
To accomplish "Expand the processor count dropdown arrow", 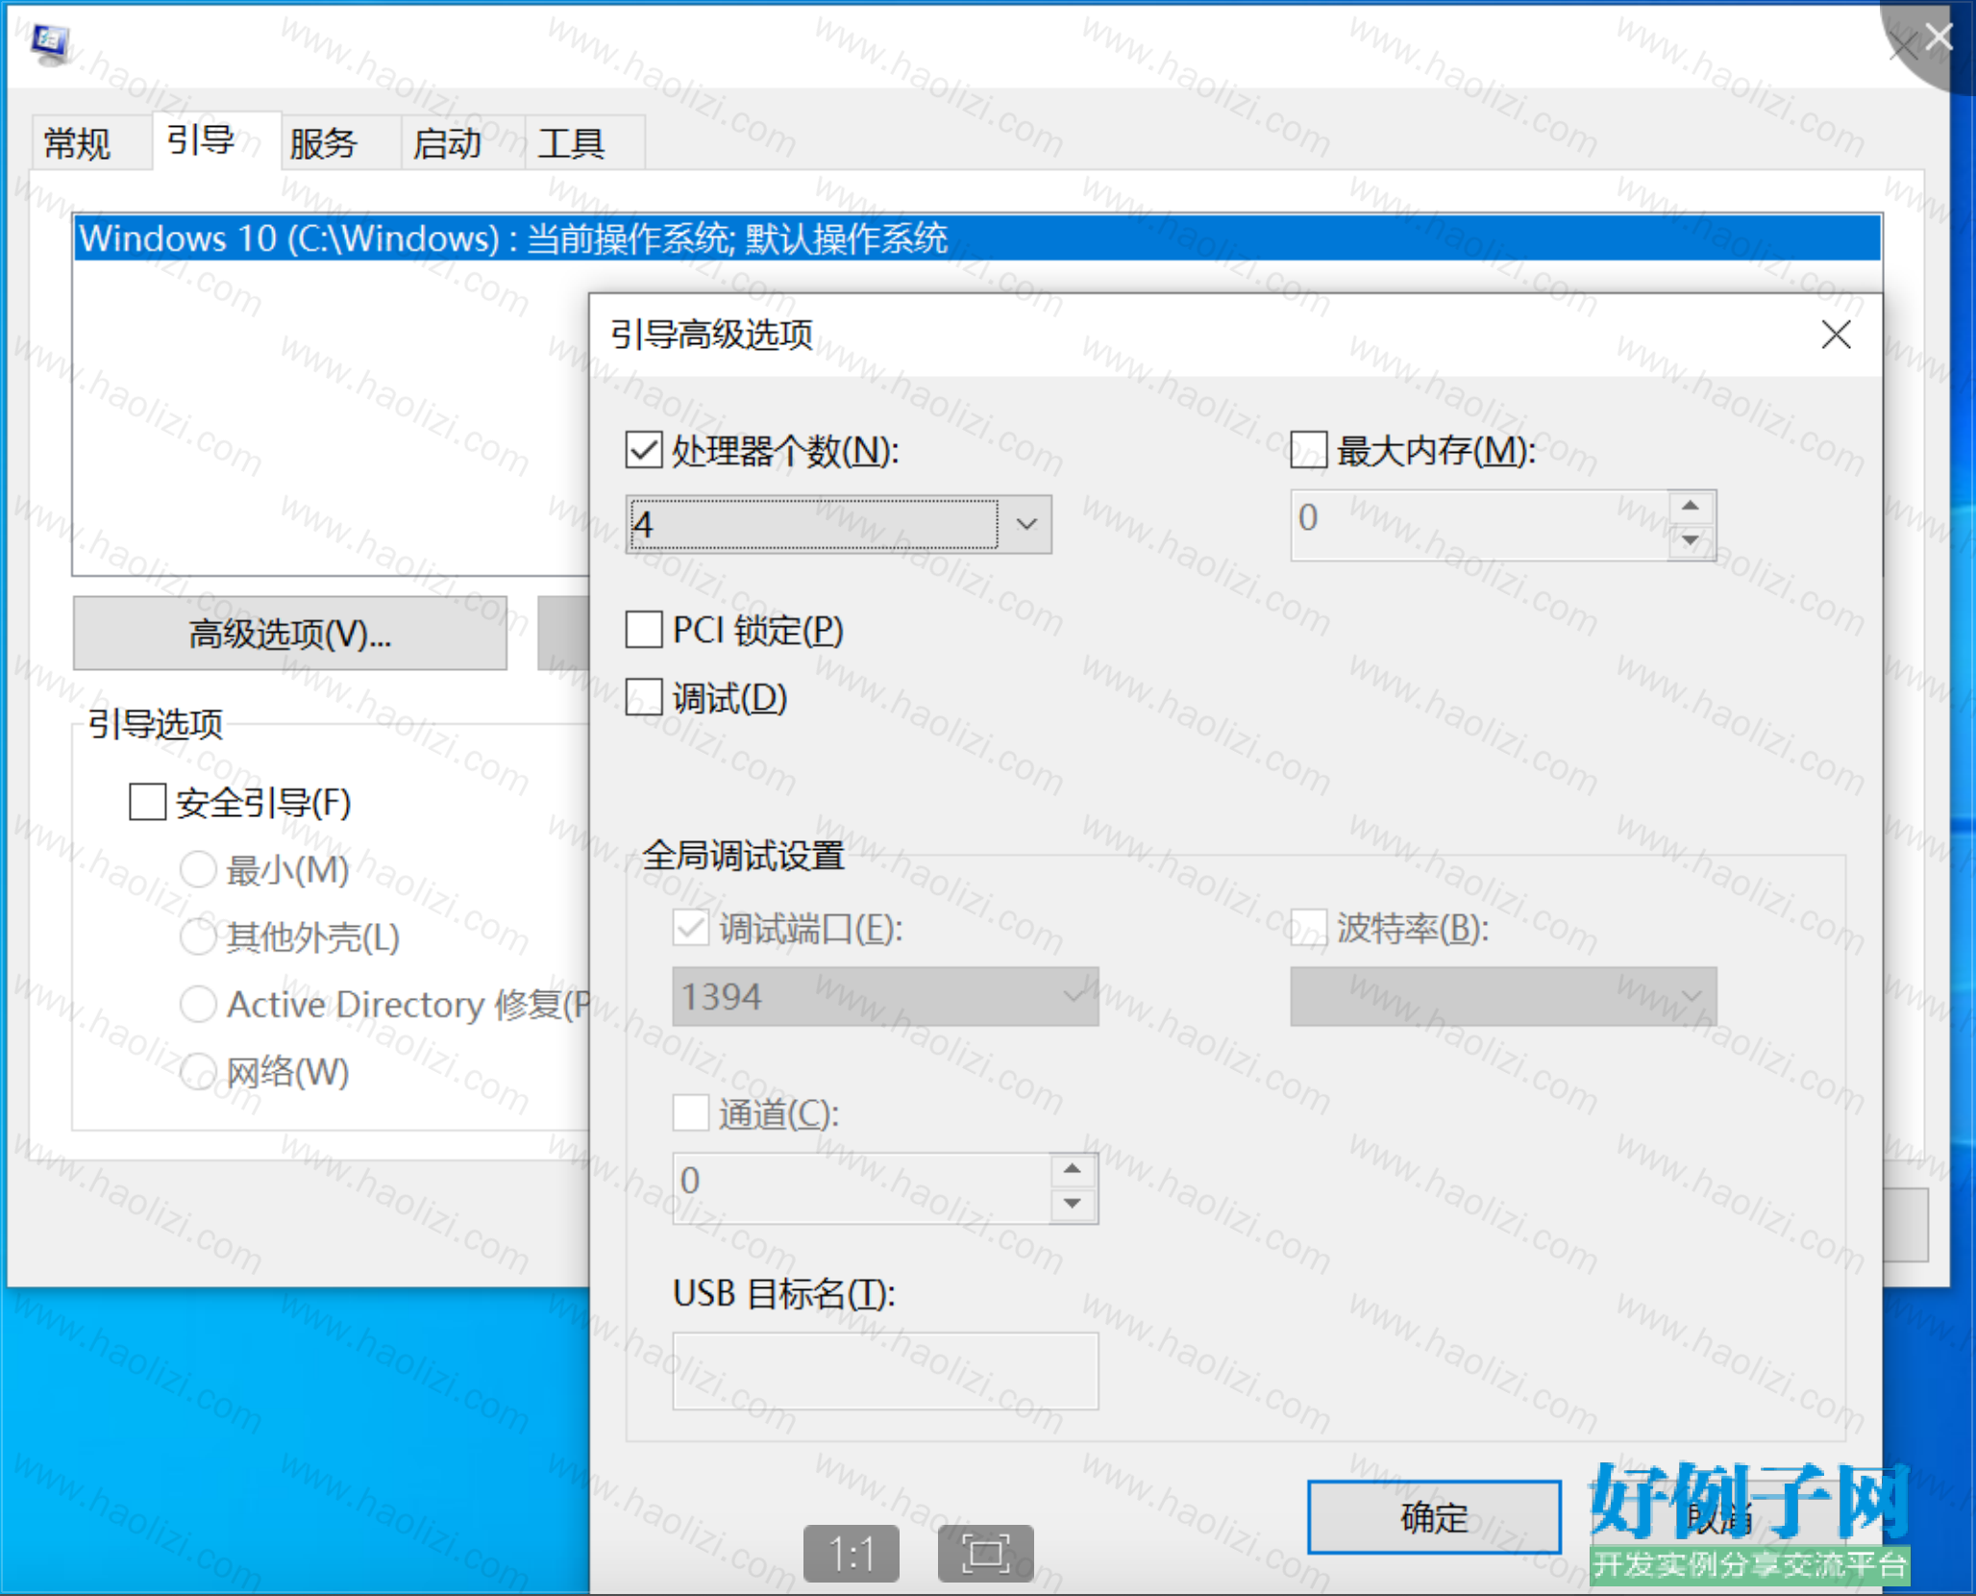I will (1026, 524).
